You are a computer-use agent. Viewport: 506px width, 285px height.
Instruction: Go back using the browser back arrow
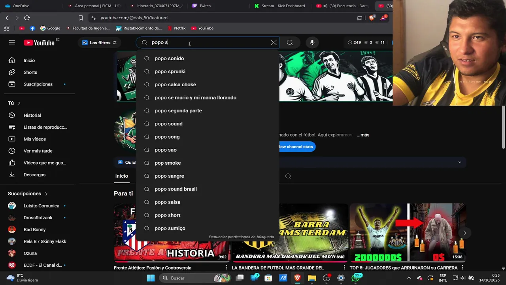click(7, 18)
